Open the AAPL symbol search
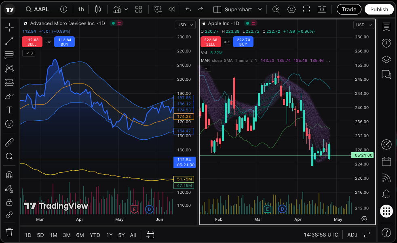The height and width of the screenshot is (243, 397). (x=37, y=9)
